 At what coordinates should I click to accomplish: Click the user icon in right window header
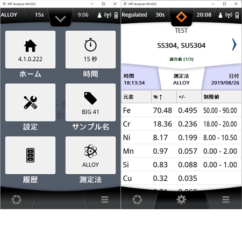point(220,15)
